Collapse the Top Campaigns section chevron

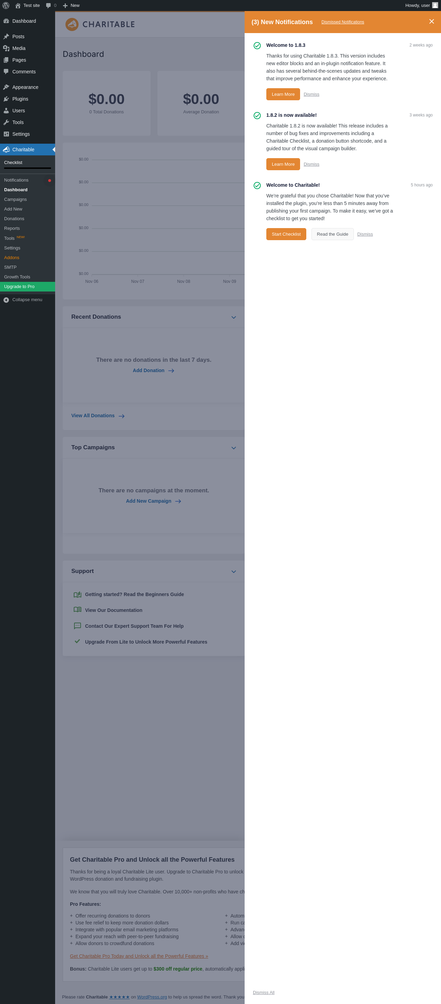[x=234, y=448]
